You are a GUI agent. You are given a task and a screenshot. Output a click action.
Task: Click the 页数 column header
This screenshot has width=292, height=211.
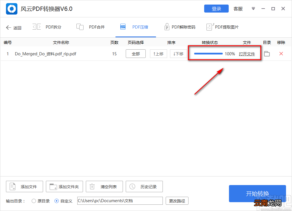(x=114, y=42)
